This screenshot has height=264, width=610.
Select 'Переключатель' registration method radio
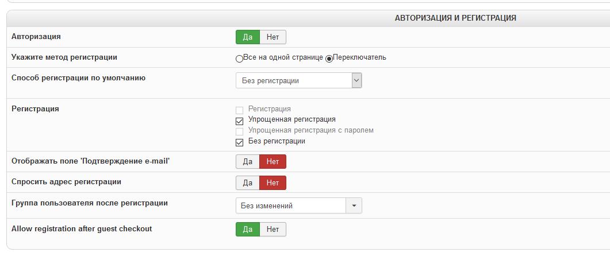click(329, 58)
